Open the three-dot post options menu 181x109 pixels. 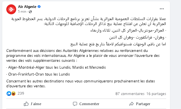click(162, 9)
